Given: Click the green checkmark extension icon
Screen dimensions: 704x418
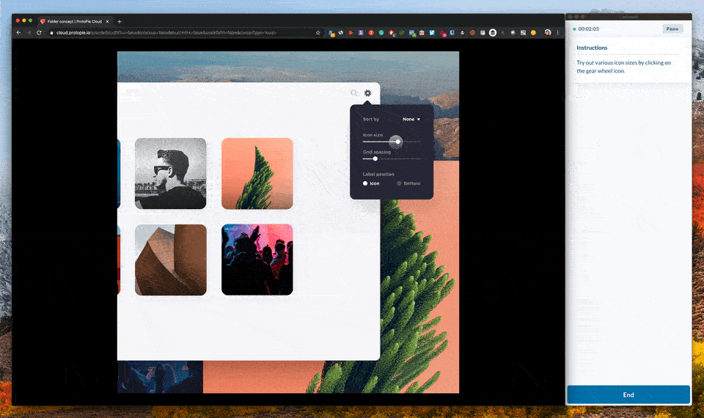Looking at the screenshot, I should coord(402,33).
